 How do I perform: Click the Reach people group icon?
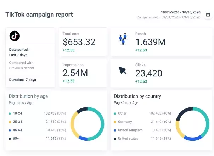tap(123, 39)
